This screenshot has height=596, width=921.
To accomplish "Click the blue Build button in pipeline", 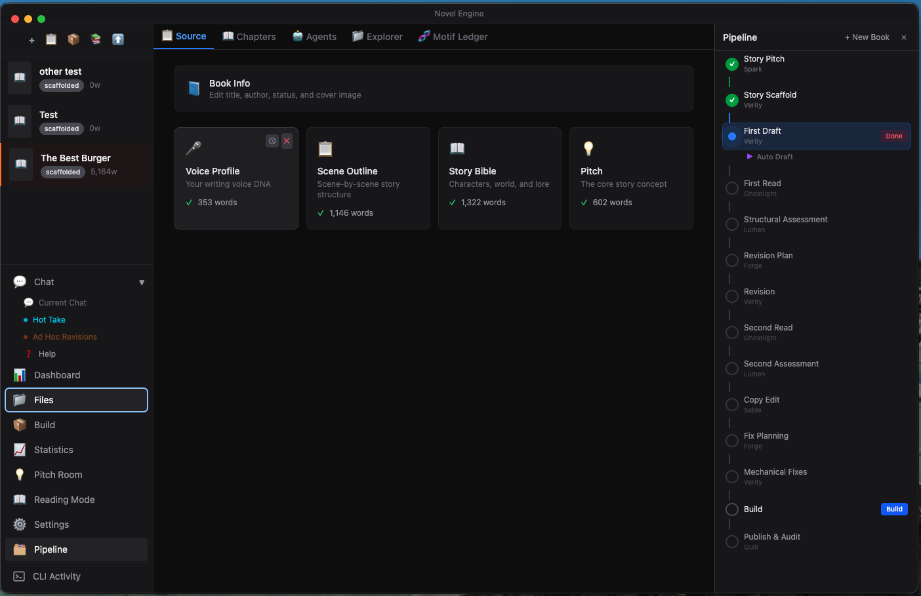I will (x=894, y=509).
